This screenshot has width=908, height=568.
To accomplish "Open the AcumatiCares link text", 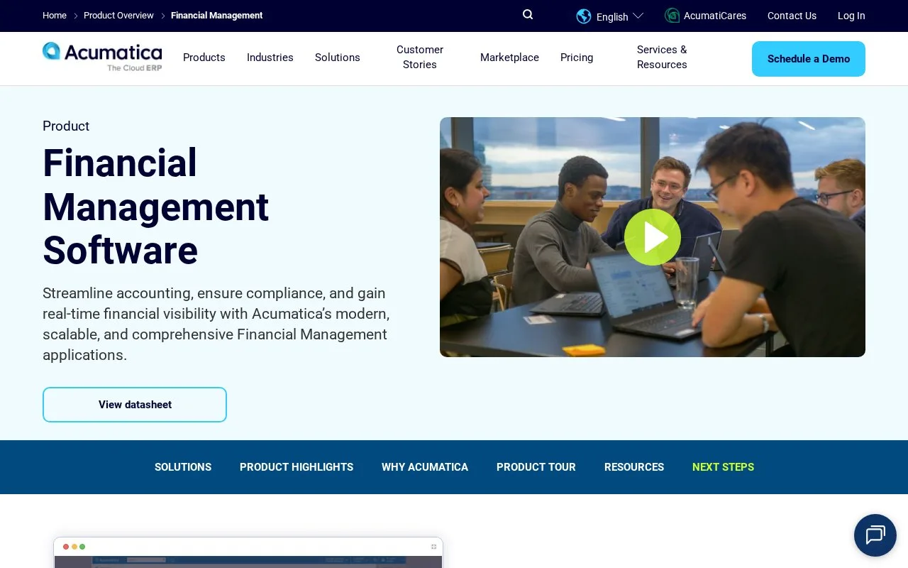I will tap(715, 16).
